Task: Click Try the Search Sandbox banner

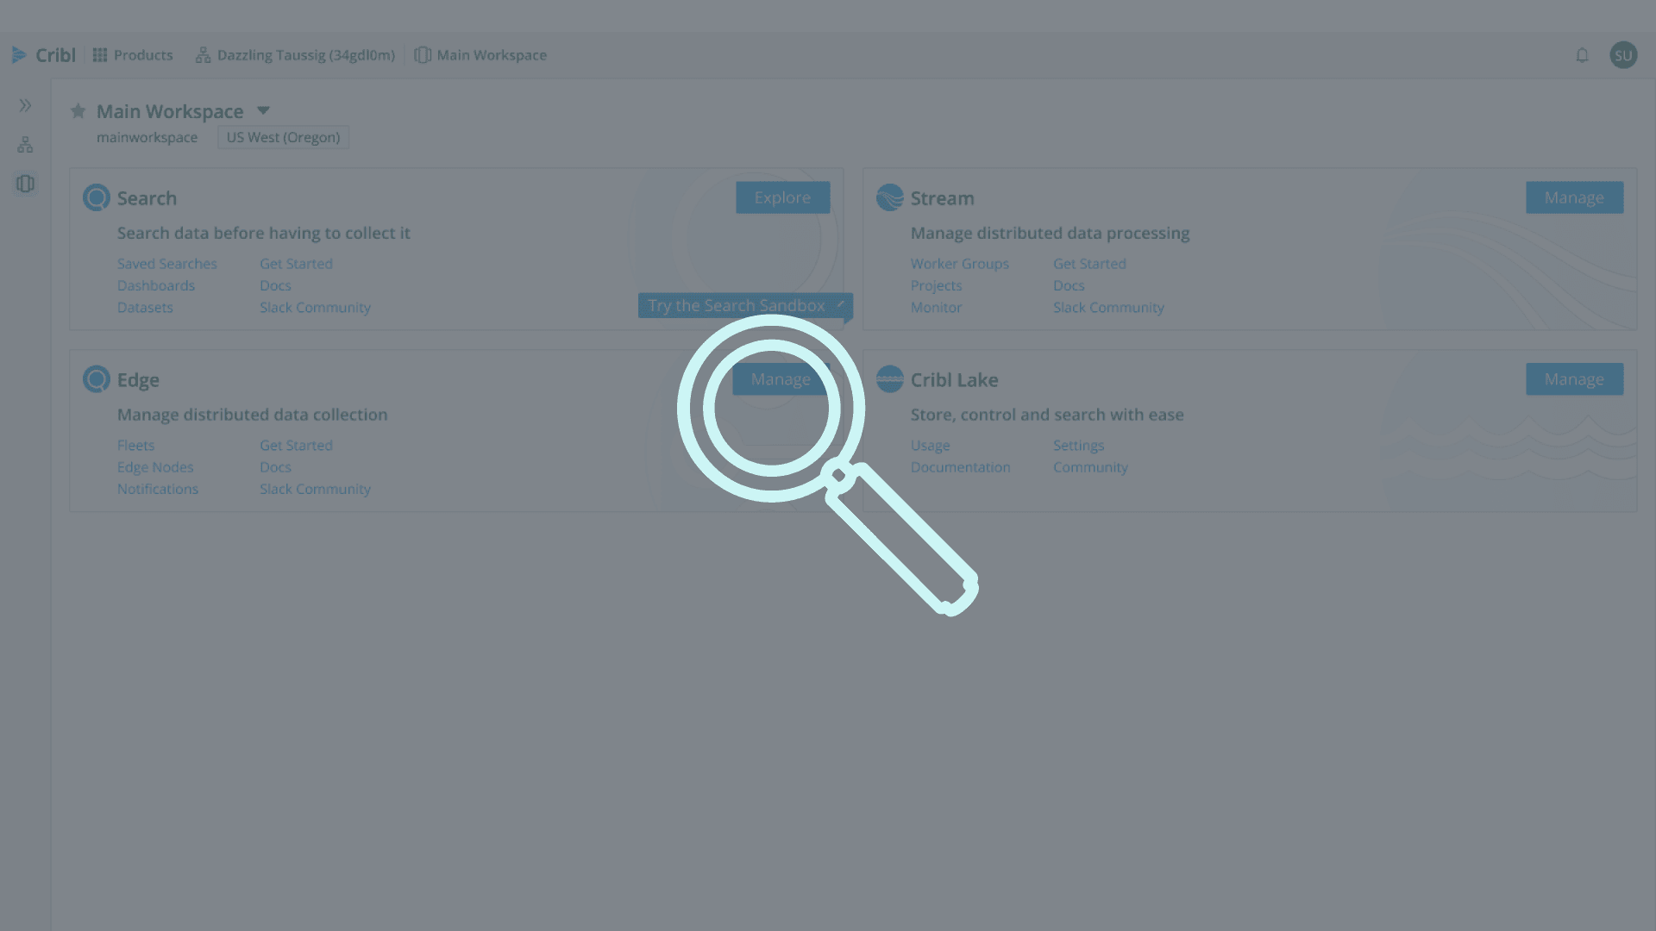Action: 745,305
